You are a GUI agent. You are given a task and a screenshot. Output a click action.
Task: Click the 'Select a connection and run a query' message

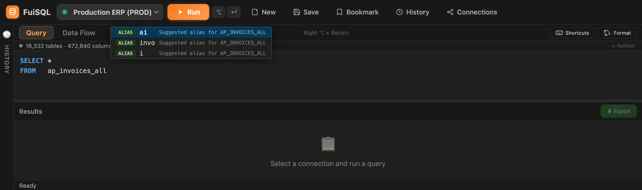click(x=328, y=164)
